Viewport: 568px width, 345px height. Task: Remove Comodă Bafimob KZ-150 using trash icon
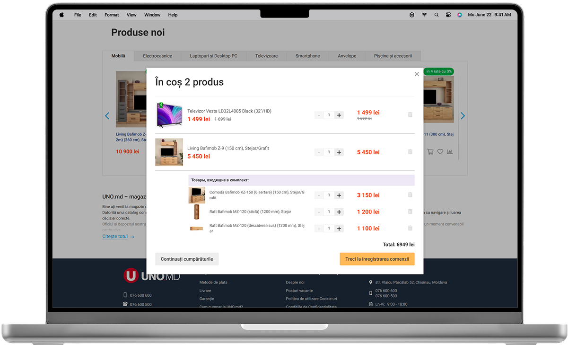point(410,195)
